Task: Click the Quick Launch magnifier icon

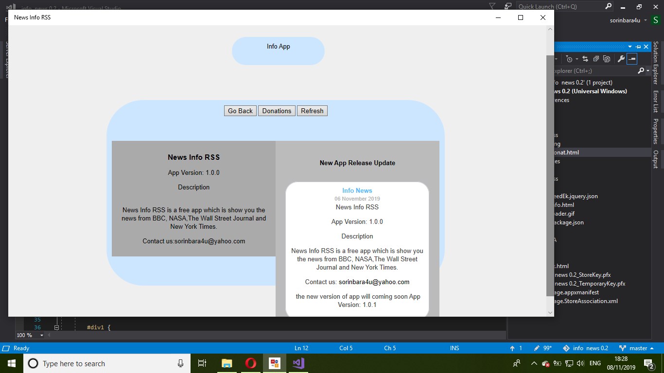Action: 609,6
